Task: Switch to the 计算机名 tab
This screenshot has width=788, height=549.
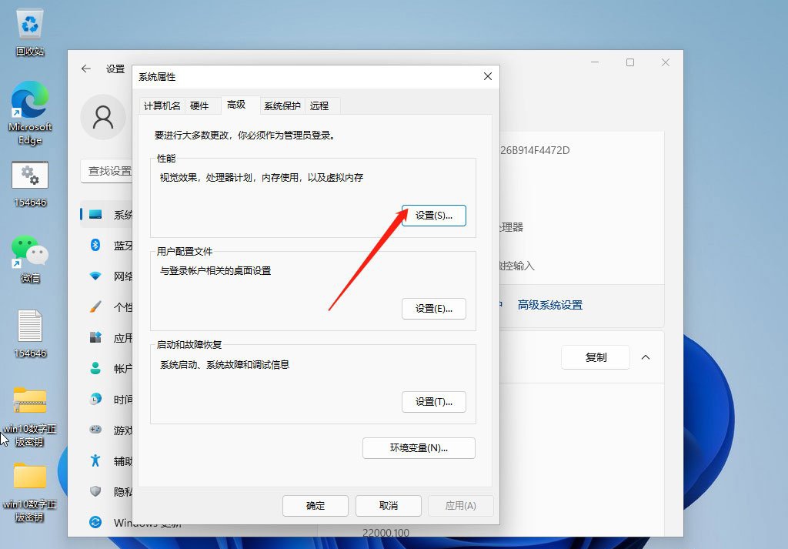Action: 162,106
